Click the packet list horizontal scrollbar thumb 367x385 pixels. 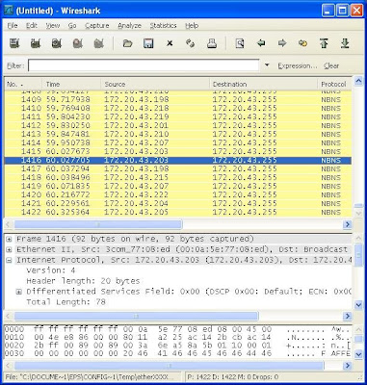pos(98,224)
